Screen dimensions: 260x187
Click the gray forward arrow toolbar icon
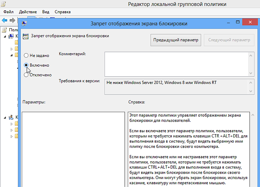[13, 20]
